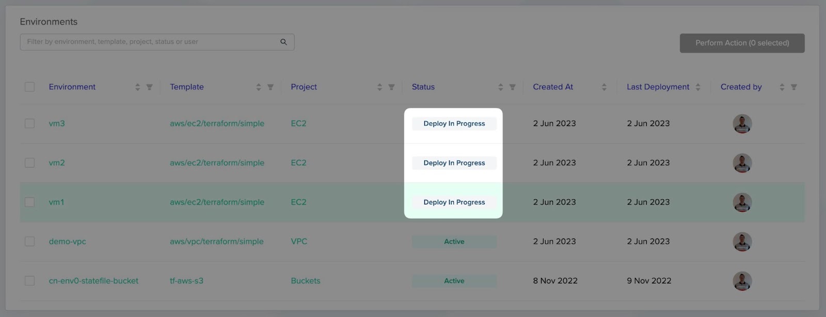
Task: Sort by Created At using the sort arrows
Action: 604,87
